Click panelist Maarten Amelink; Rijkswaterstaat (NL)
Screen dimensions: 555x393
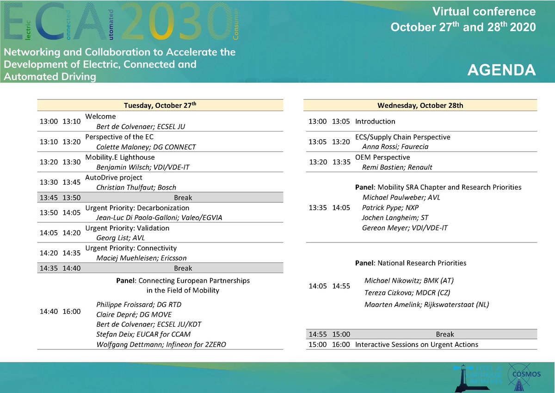click(426, 305)
